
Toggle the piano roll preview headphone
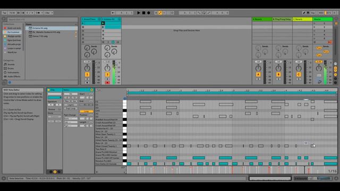coord(125,99)
